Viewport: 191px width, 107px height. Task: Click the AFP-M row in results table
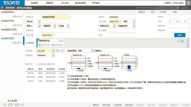(x=46, y=73)
